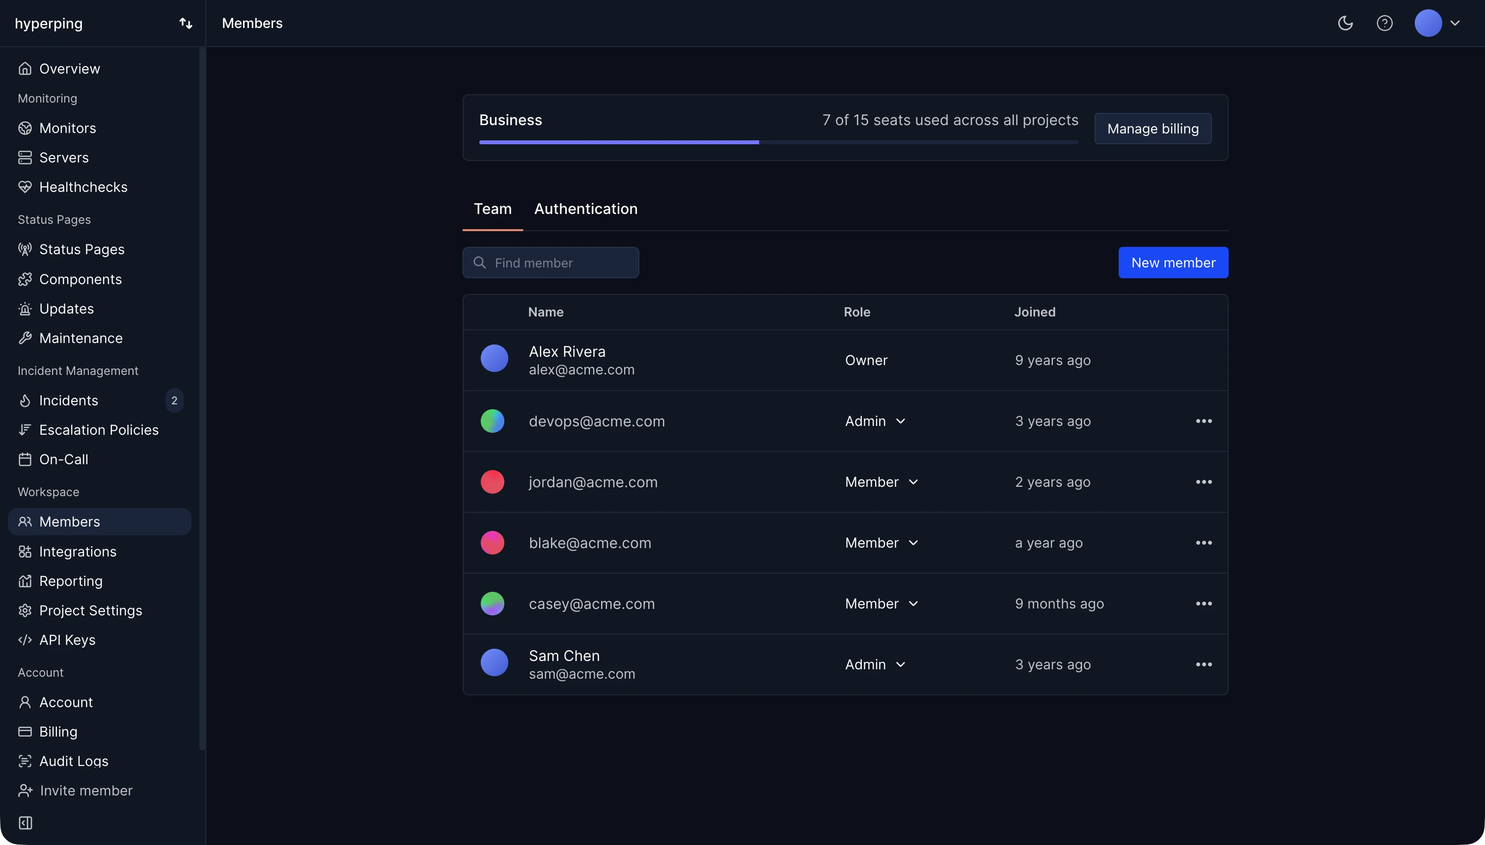Open actions menu for devops@acme.com
Viewport: 1485px width, 845px height.
coord(1203,421)
